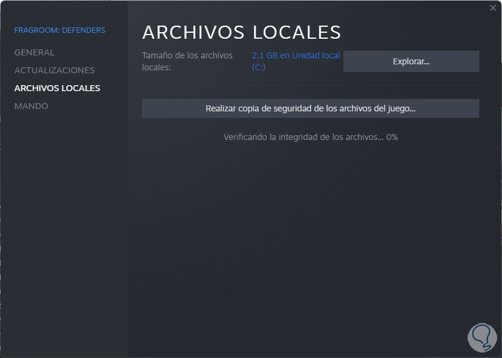Switch to the ACTUALIZACIONES section
The image size is (502, 358).
(x=54, y=70)
